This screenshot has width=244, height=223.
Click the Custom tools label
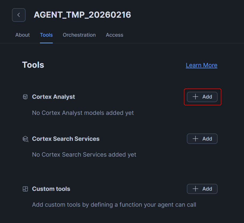51,189
